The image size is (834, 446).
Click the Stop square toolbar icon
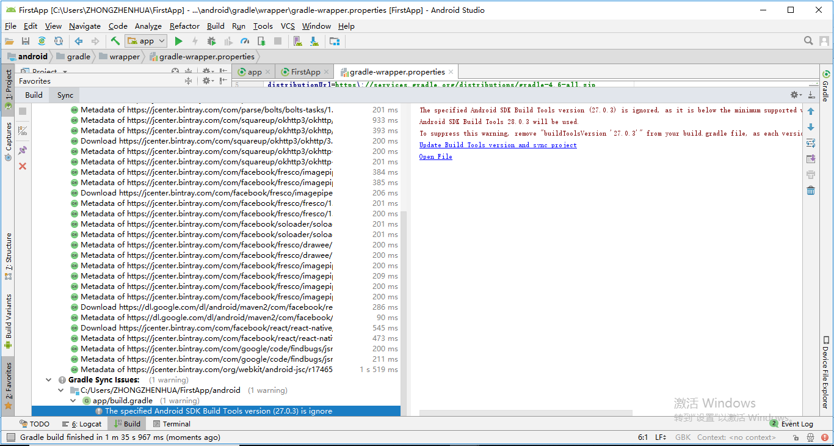278,41
